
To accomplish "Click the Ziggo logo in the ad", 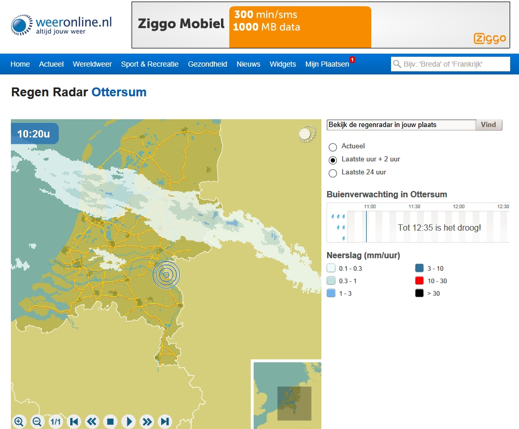I will [x=490, y=39].
